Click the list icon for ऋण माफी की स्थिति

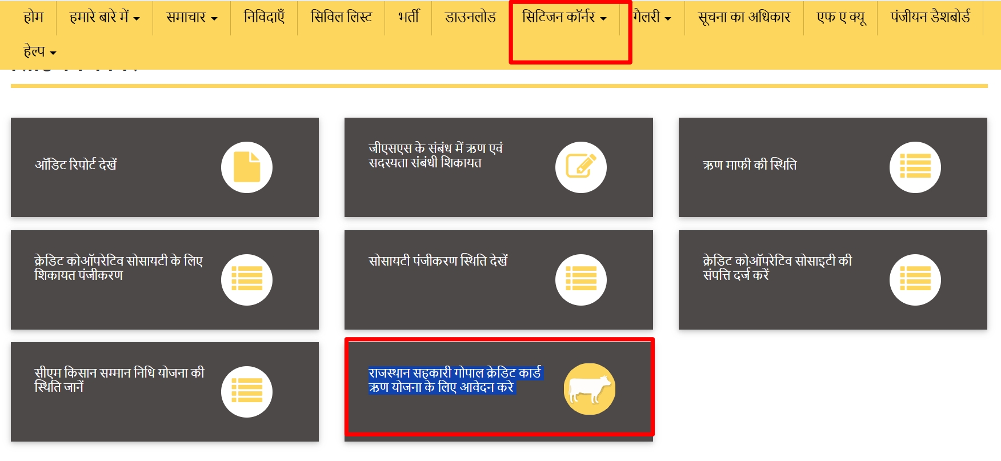[915, 167]
